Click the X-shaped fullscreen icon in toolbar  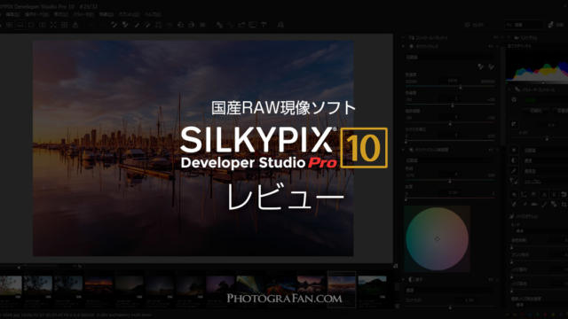point(53,25)
